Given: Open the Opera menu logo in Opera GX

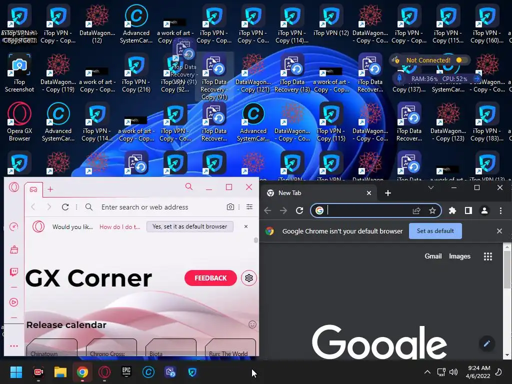Looking at the screenshot, I should tap(13, 187).
